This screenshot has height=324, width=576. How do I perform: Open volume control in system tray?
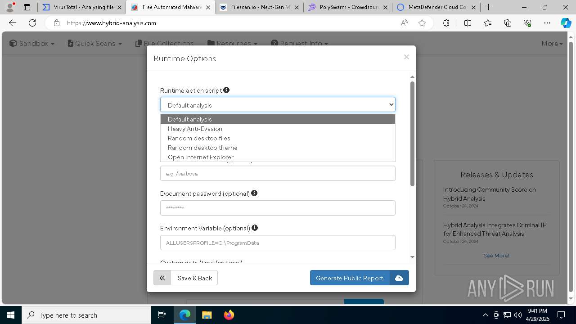click(518, 315)
